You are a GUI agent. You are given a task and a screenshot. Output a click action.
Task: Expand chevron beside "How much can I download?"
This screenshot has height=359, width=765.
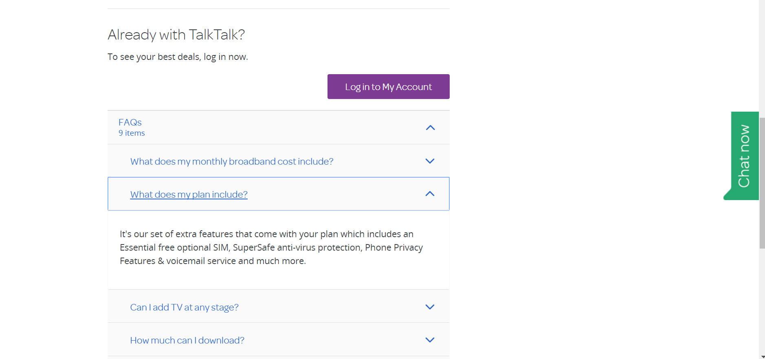click(430, 340)
